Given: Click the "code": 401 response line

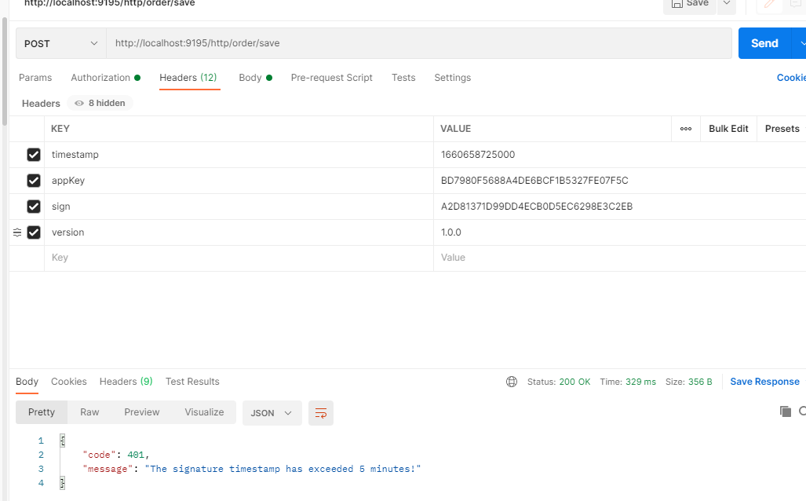Looking at the screenshot, I should [115, 455].
